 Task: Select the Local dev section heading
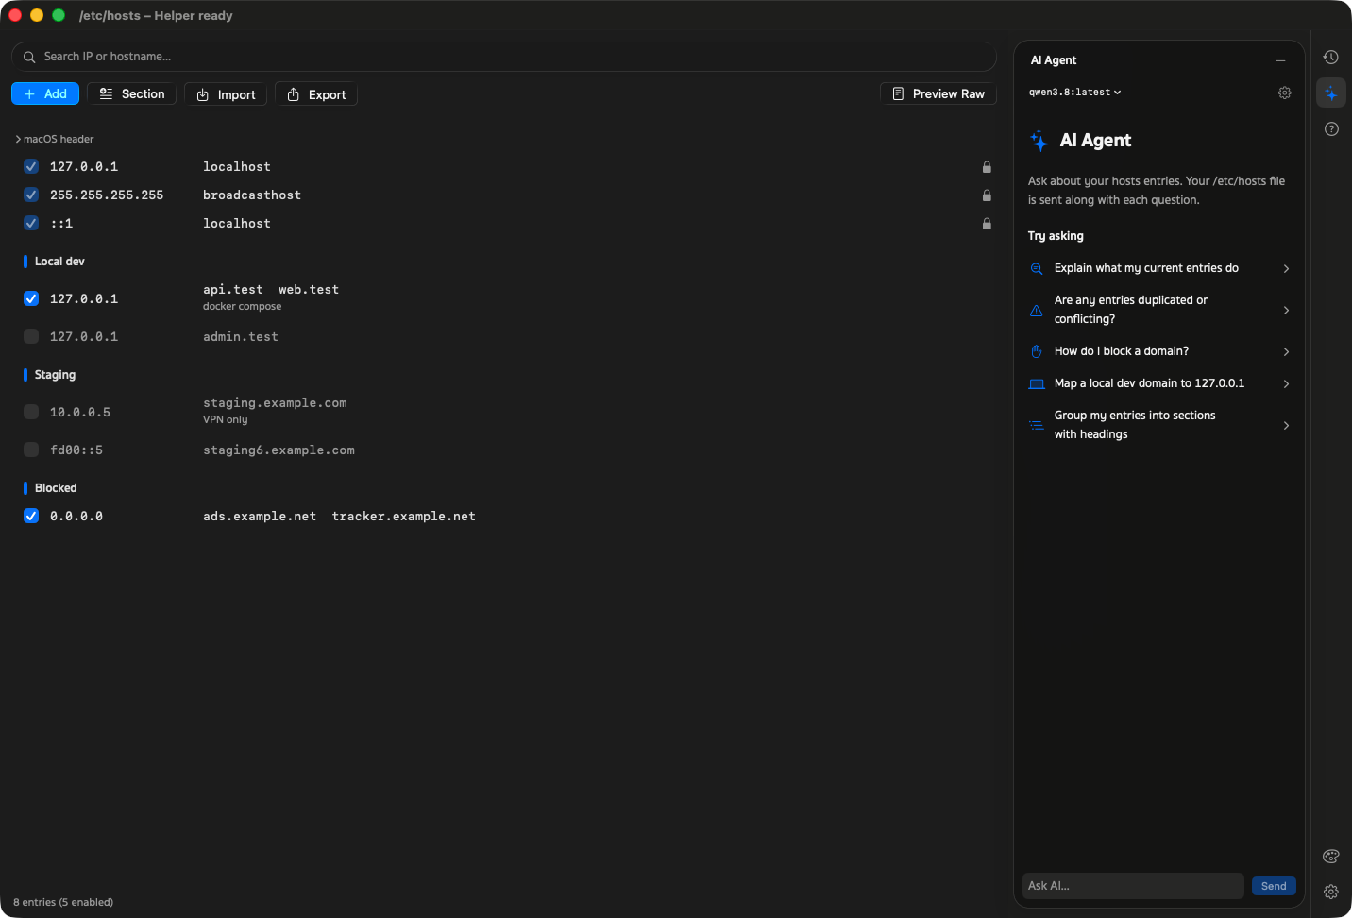[x=59, y=262]
